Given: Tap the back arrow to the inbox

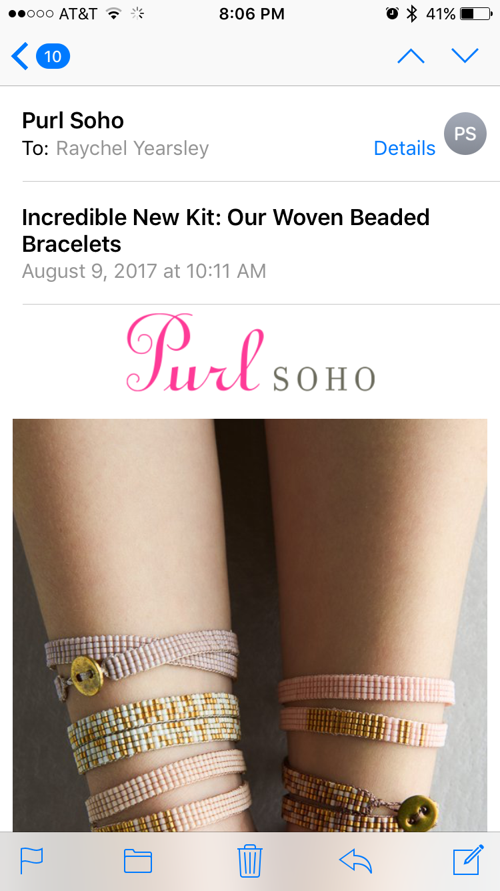Looking at the screenshot, I should point(20,56).
